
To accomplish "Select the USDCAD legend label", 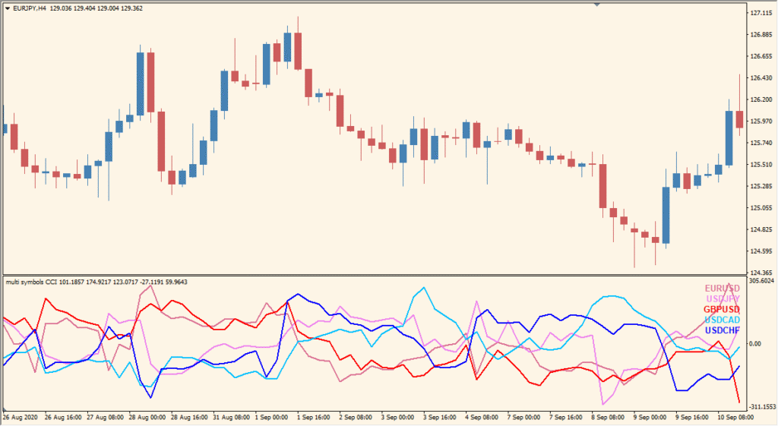I will point(723,320).
